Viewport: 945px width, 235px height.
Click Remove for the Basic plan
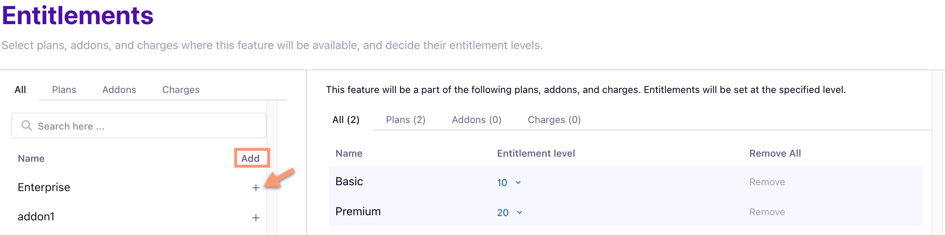[x=767, y=182]
